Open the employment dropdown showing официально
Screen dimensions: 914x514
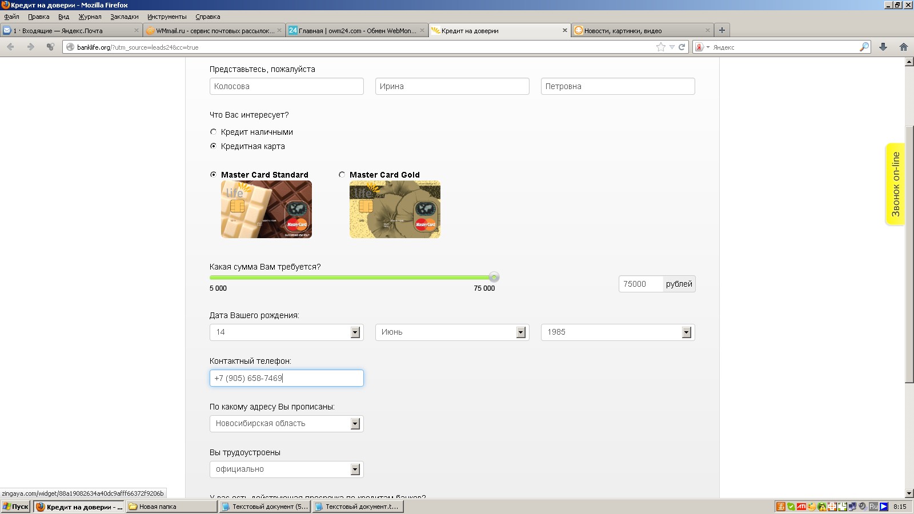286,469
